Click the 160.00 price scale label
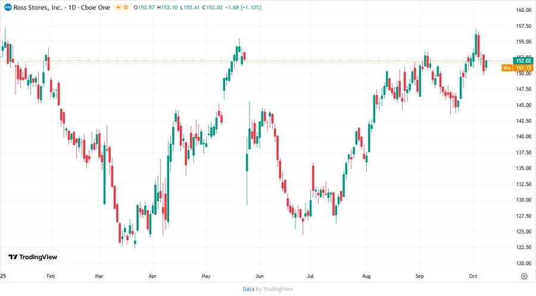 tap(523, 10)
